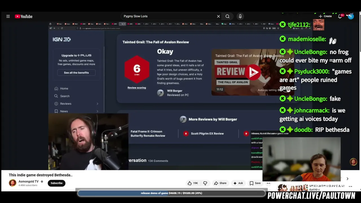Screen dimensions: 361x203
Task: Click IGN Search sidebar item
Action: tap(65, 96)
